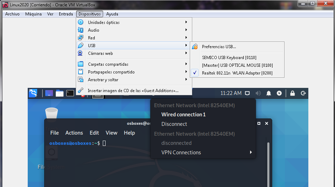Close the Dispositivos menu from the menu bar
The height and width of the screenshot is (187, 335).
(89, 14)
